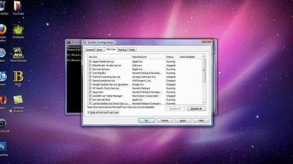293x164 pixels.
Task: Sort by the Status column header
Action: [x=172, y=57]
